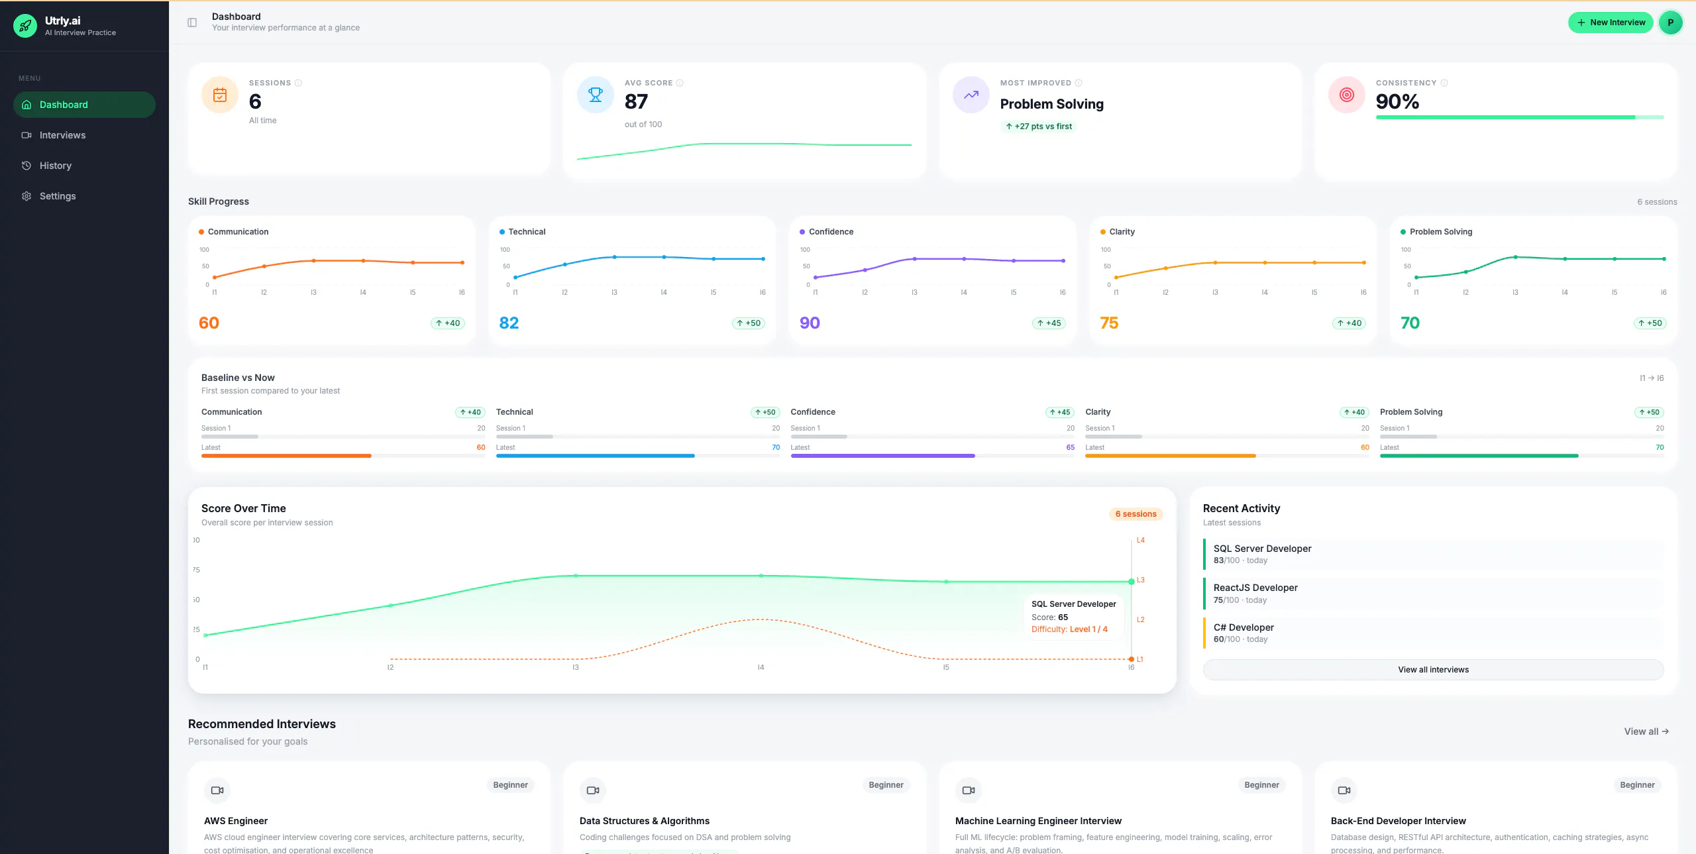Click the '+27 pts vs first' badge
This screenshot has height=854, width=1696.
[x=1039, y=127]
